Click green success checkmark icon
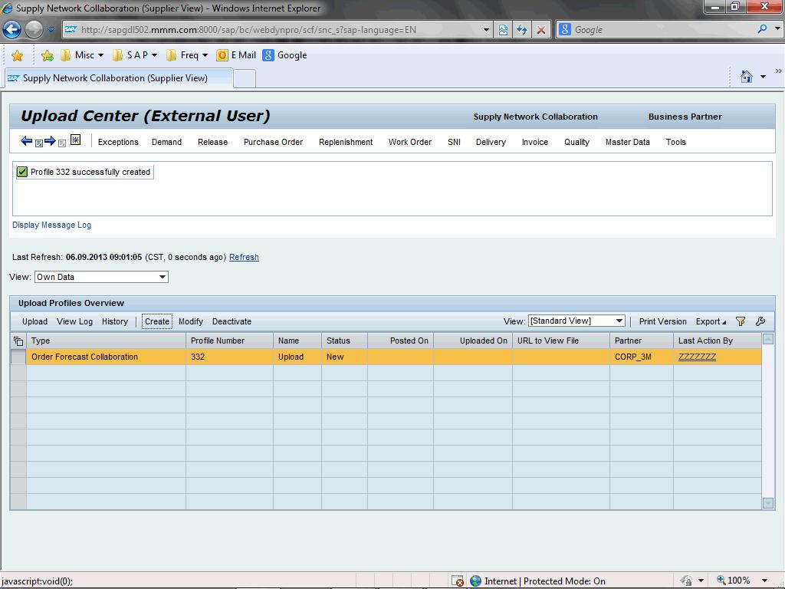The image size is (785, 589). click(x=22, y=172)
